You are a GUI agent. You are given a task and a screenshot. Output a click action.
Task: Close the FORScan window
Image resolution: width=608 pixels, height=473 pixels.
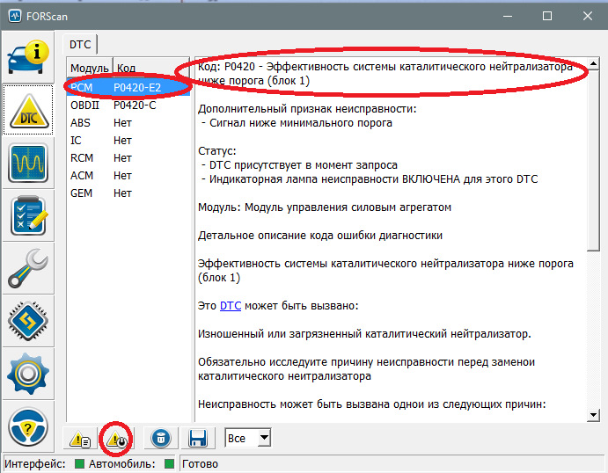coord(588,16)
